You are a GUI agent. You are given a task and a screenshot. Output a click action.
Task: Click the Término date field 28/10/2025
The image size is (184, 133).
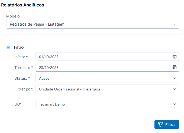coord(107,67)
